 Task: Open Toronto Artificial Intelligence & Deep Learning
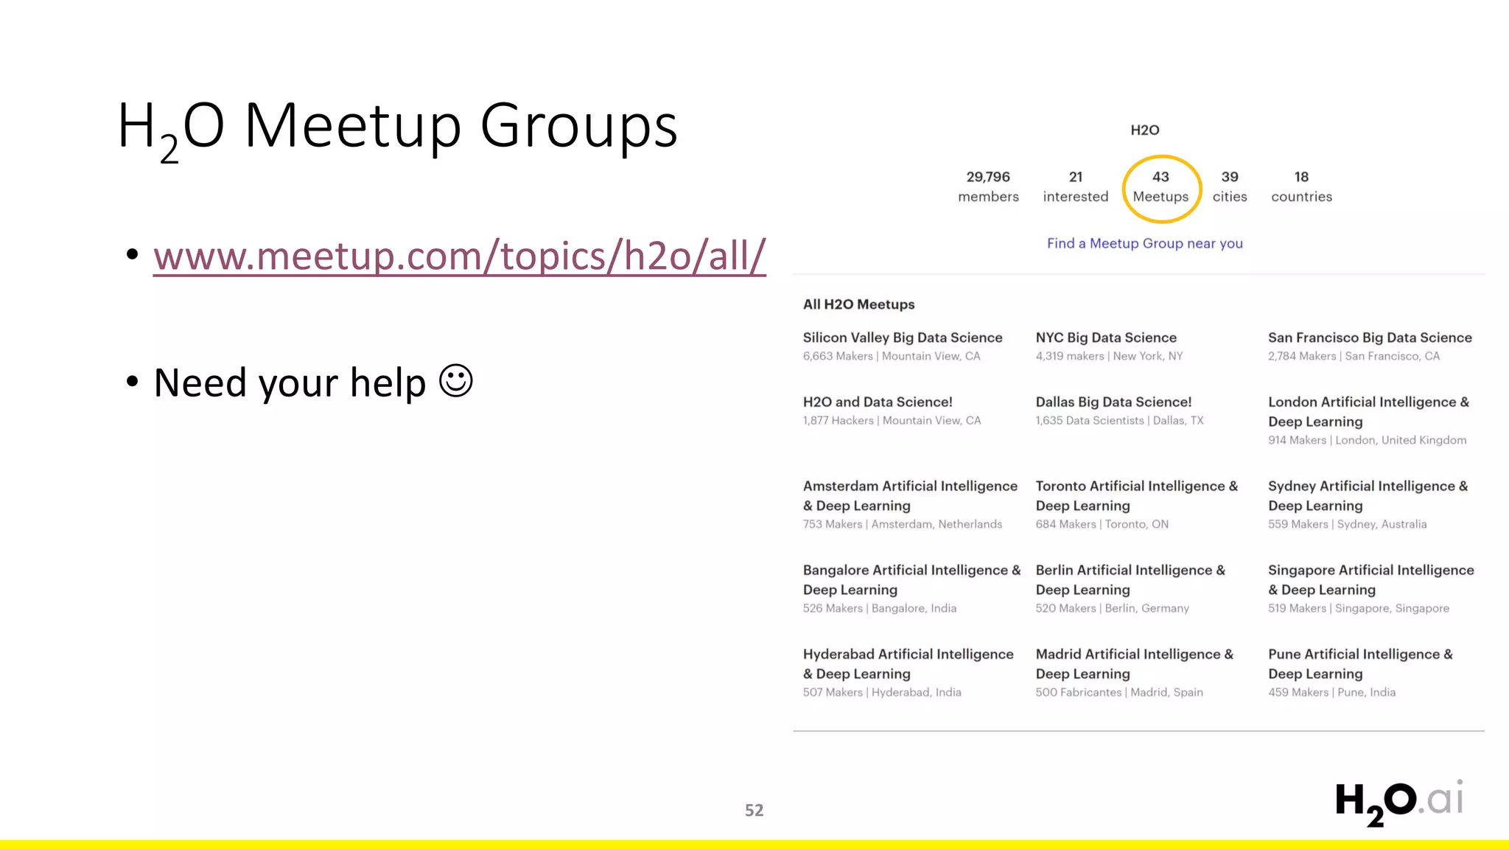[1136, 495]
